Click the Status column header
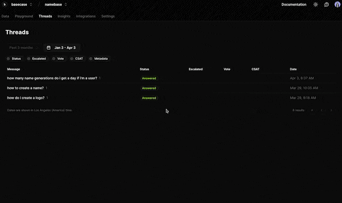The height and width of the screenshot is (203, 342). 144,69
